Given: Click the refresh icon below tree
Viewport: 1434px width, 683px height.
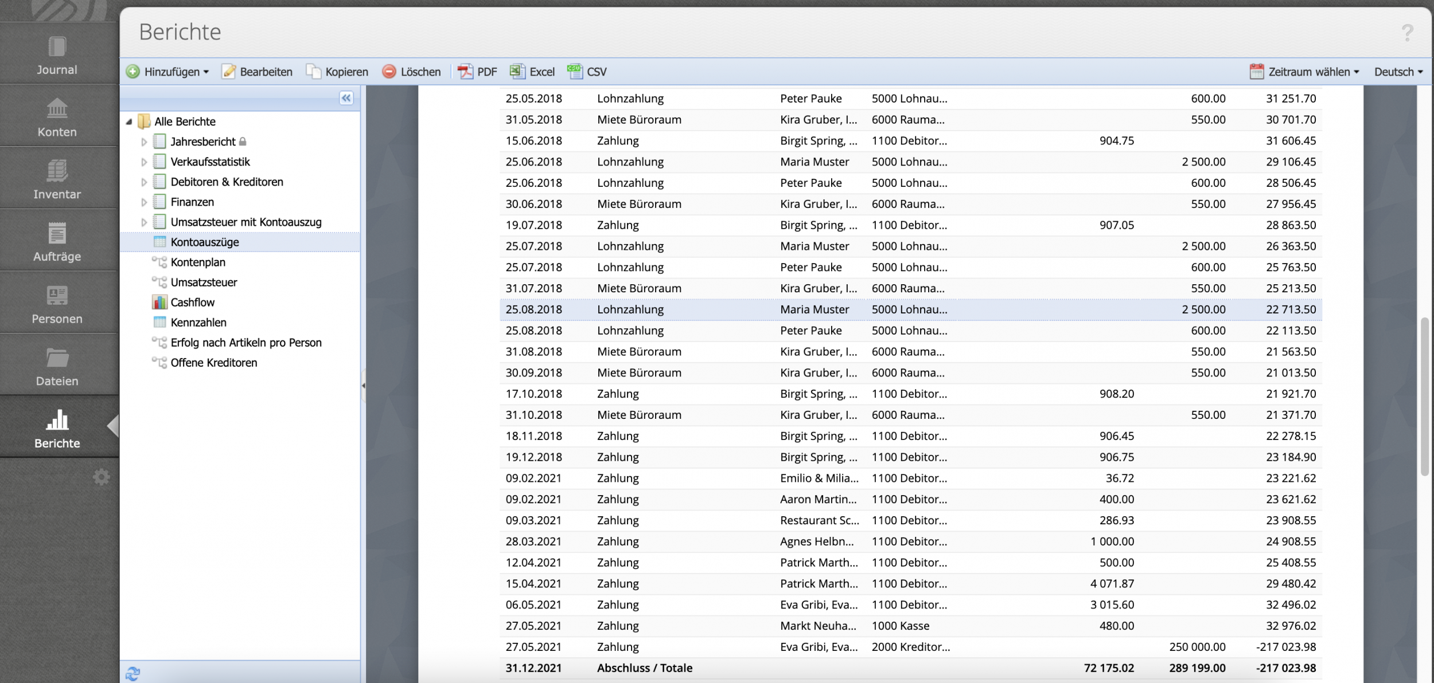Looking at the screenshot, I should click(x=133, y=673).
